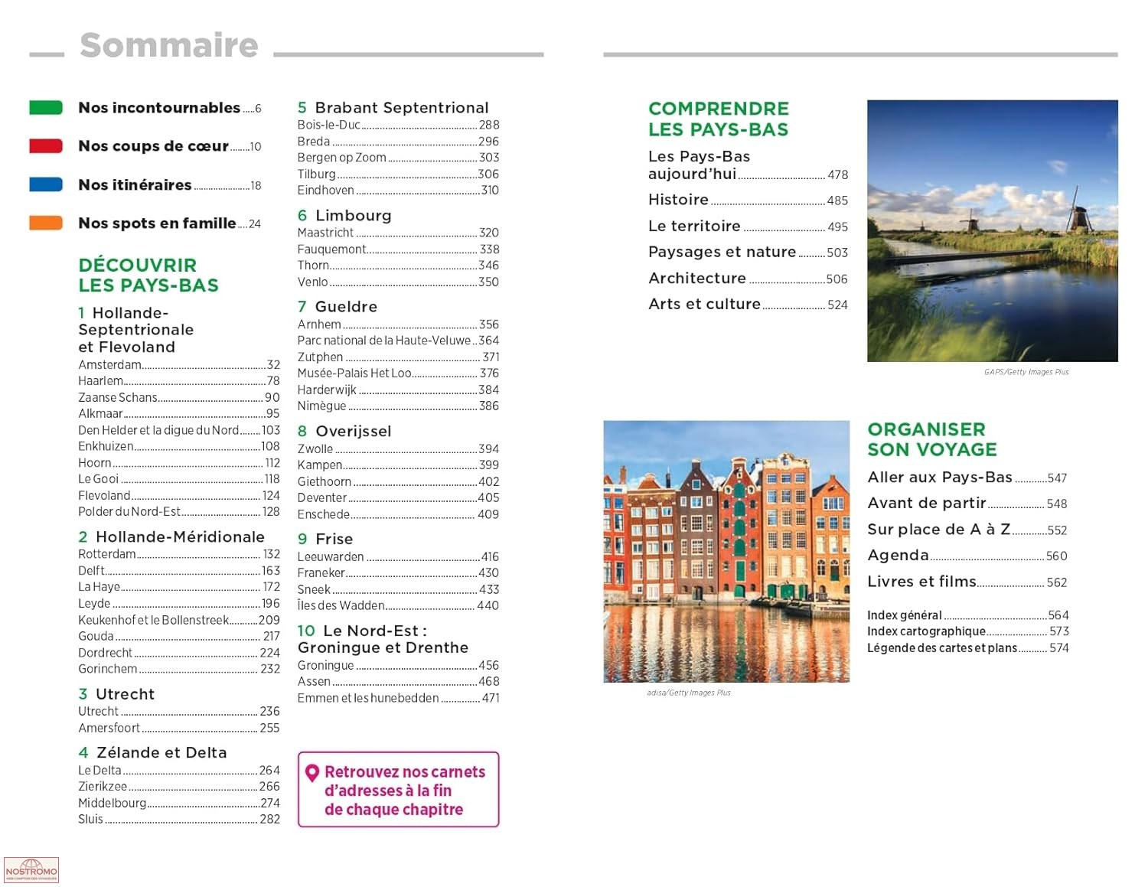Screen dimensions: 1148x887
Task: Click the Arts et culture entry
Action: (x=748, y=305)
